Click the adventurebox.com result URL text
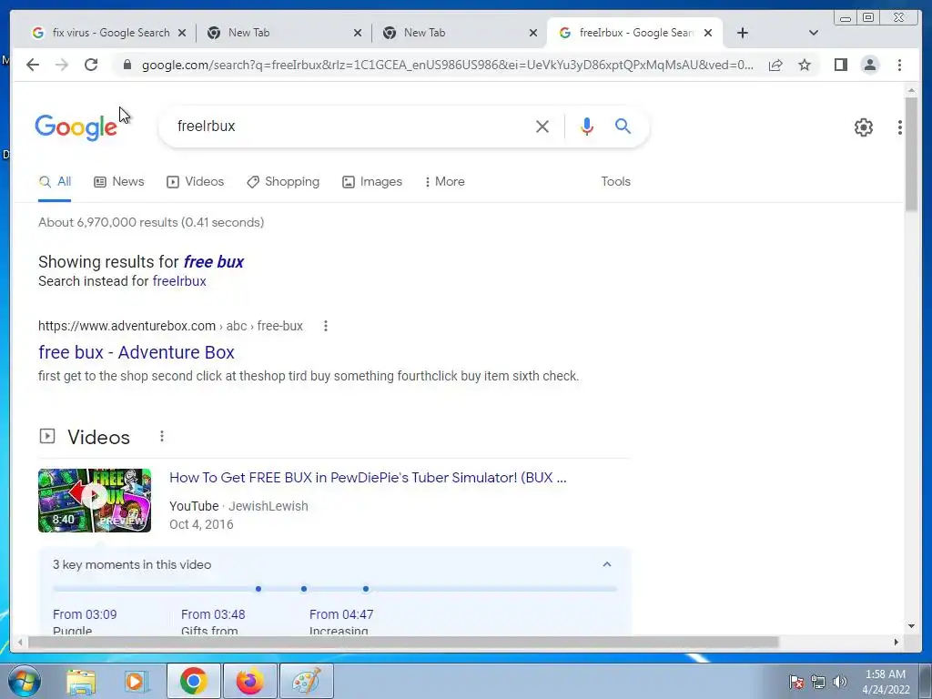Screen dimensions: 932x699 point(170,326)
